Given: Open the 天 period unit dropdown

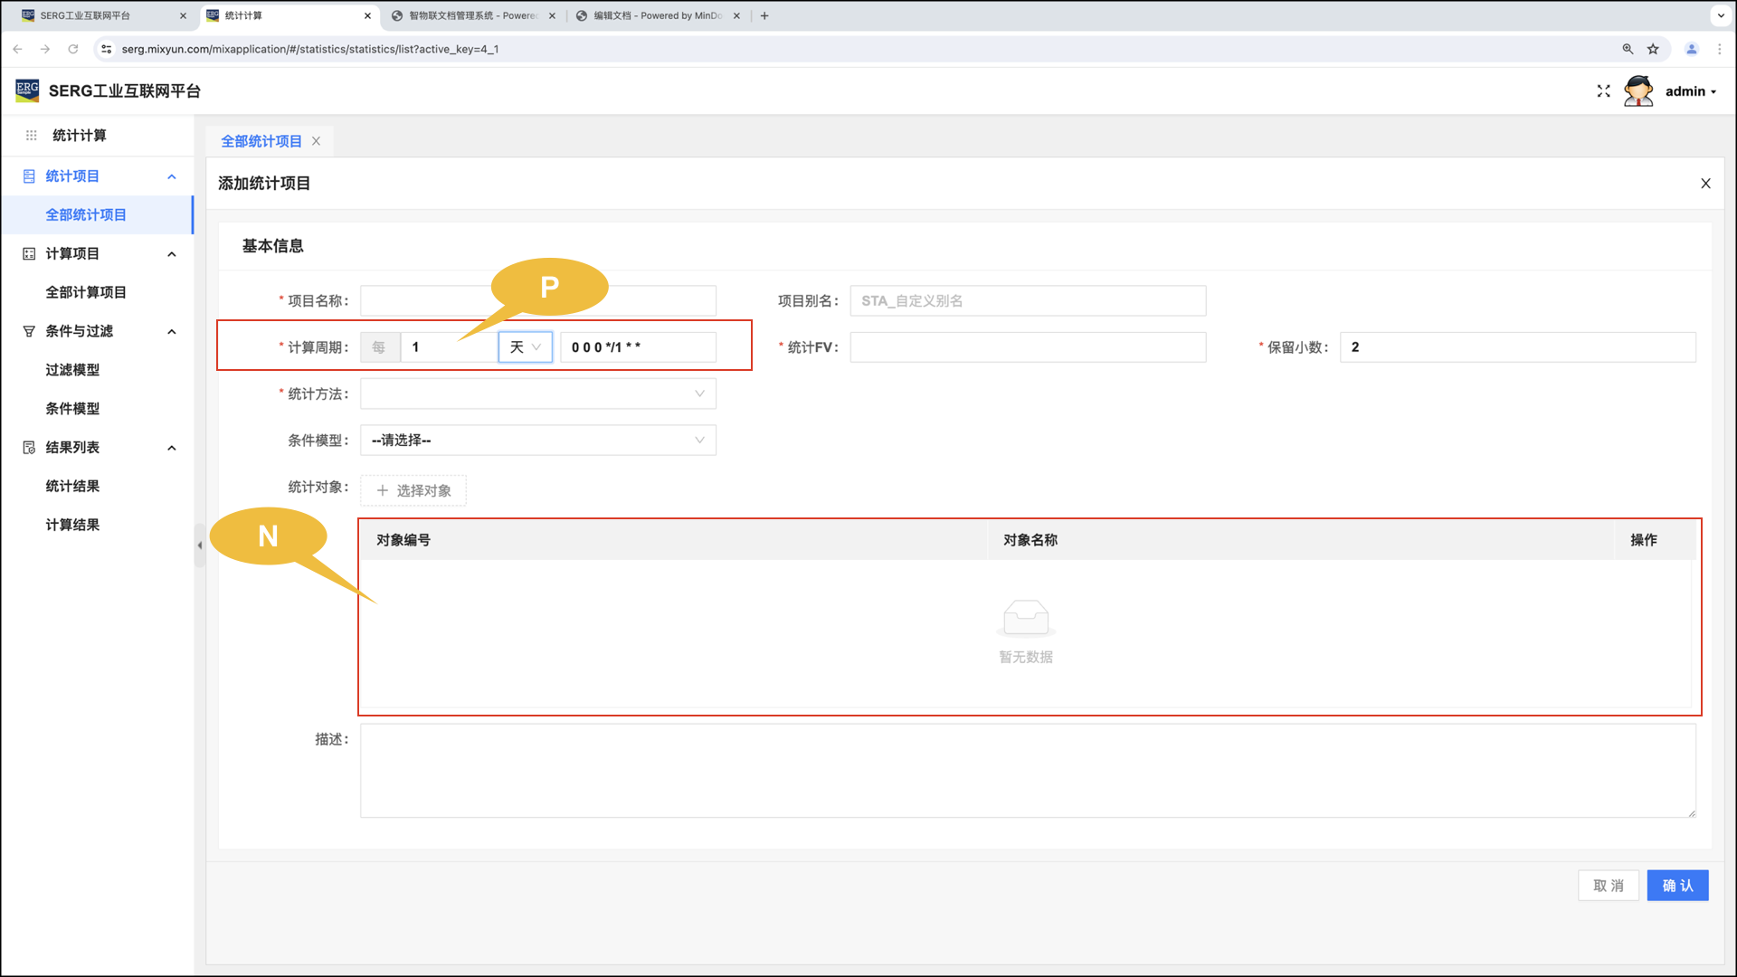Looking at the screenshot, I should (525, 347).
